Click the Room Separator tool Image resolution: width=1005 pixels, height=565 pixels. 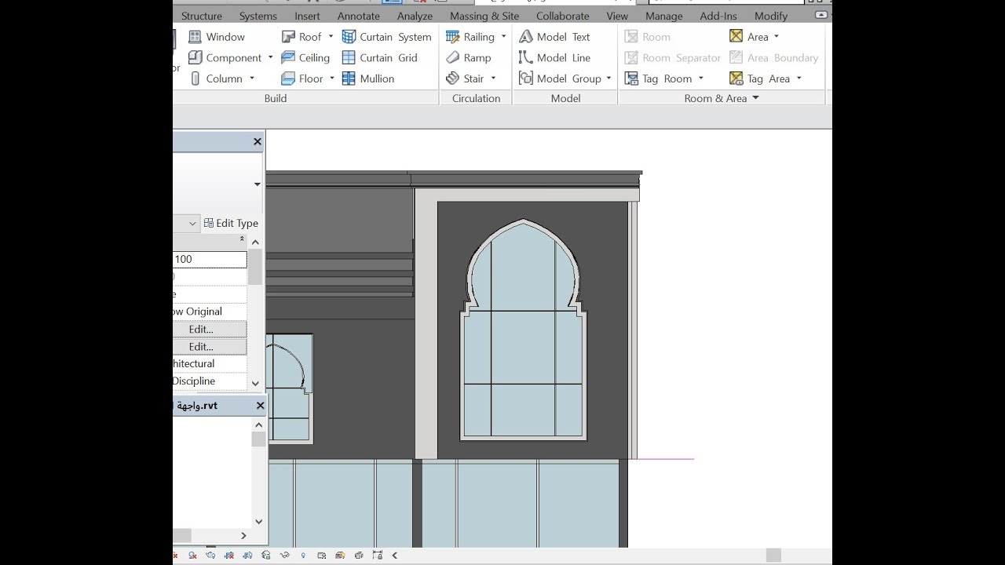(x=673, y=57)
